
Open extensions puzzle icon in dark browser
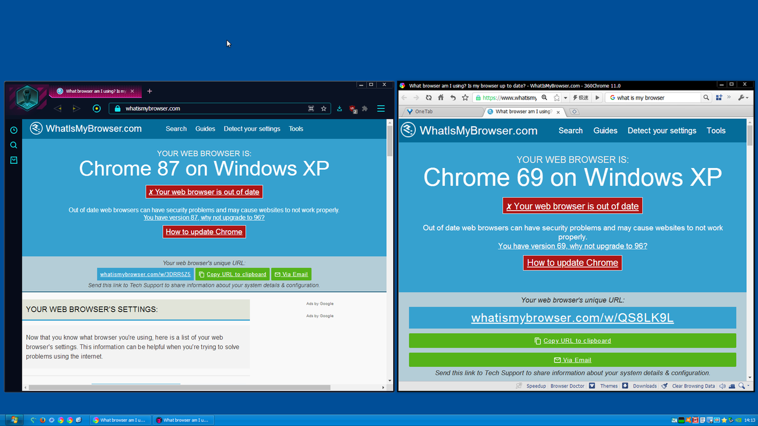pyautogui.click(x=365, y=108)
